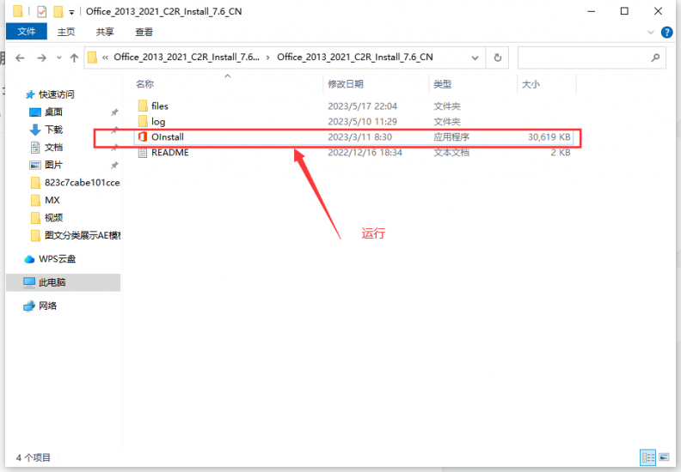Open 桌面 in the sidebar
This screenshot has width=681, height=472.
(x=53, y=112)
